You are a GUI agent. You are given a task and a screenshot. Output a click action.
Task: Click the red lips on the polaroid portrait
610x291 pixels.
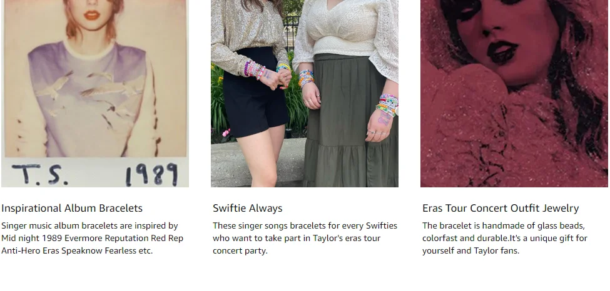pyautogui.click(x=92, y=15)
